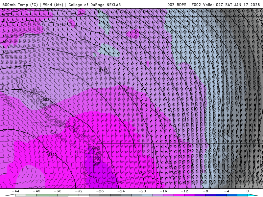This screenshot has width=263, height=197.
Task: Click the -36 color scale tick label
Action: click(x=58, y=191)
